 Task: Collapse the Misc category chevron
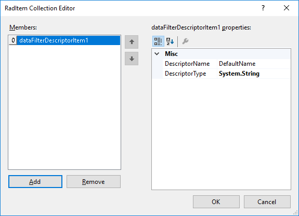point(157,54)
